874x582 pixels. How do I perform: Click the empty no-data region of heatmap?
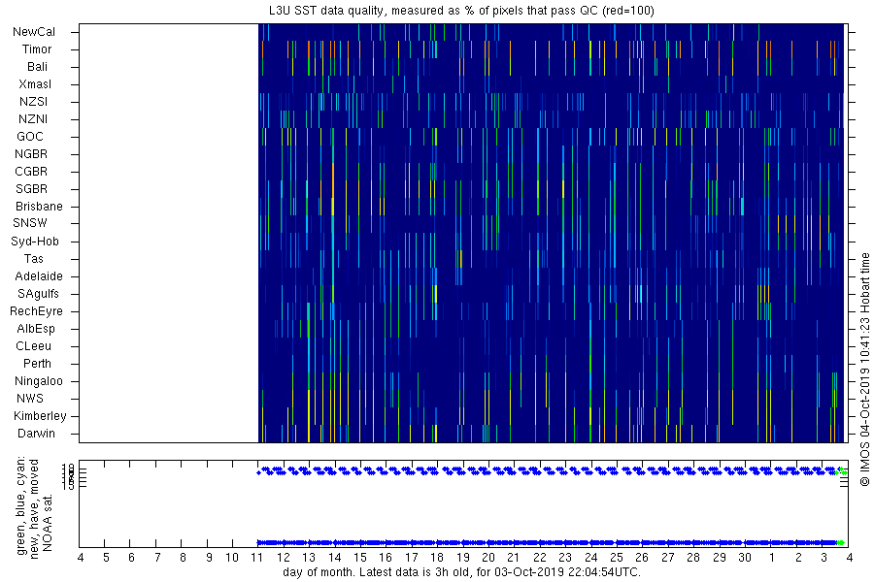coord(169,234)
